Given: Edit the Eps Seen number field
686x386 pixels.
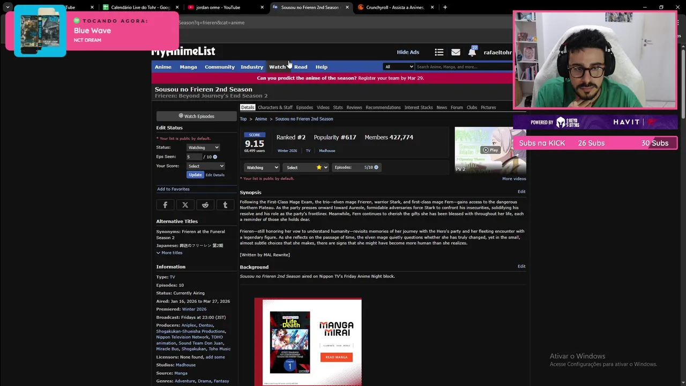Looking at the screenshot, I should click(194, 157).
